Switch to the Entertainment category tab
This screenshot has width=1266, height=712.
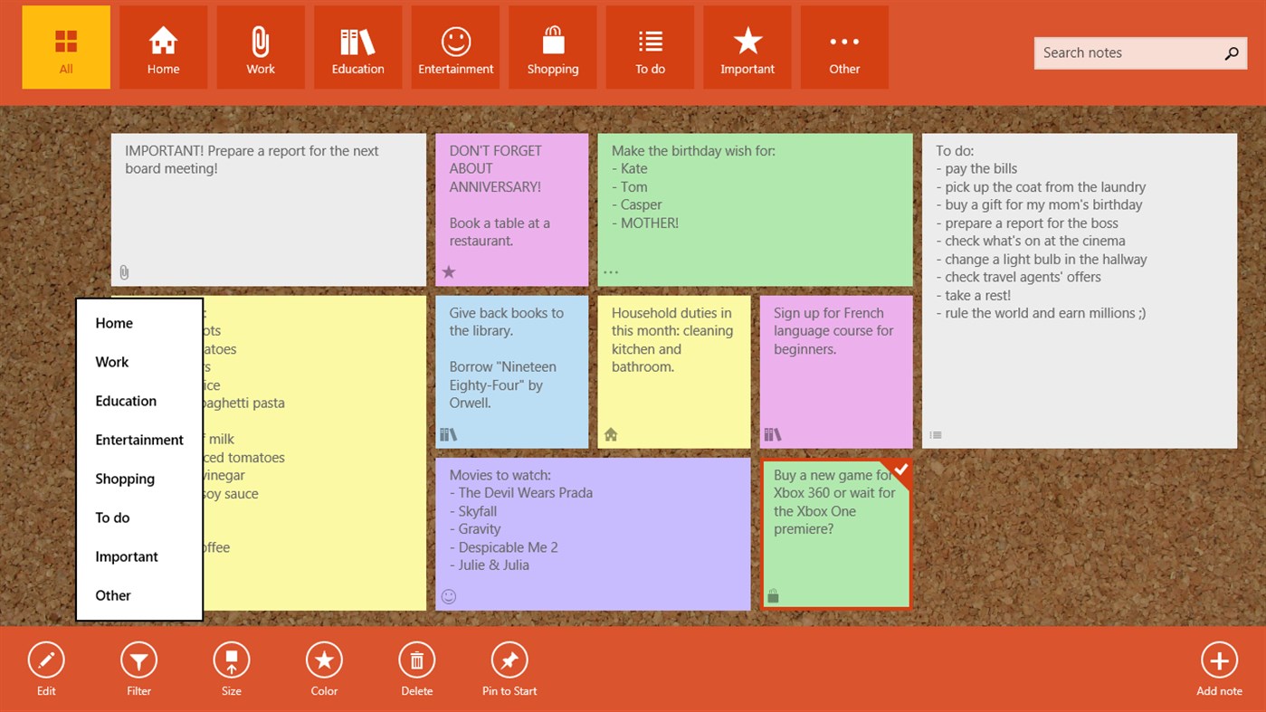point(455,47)
